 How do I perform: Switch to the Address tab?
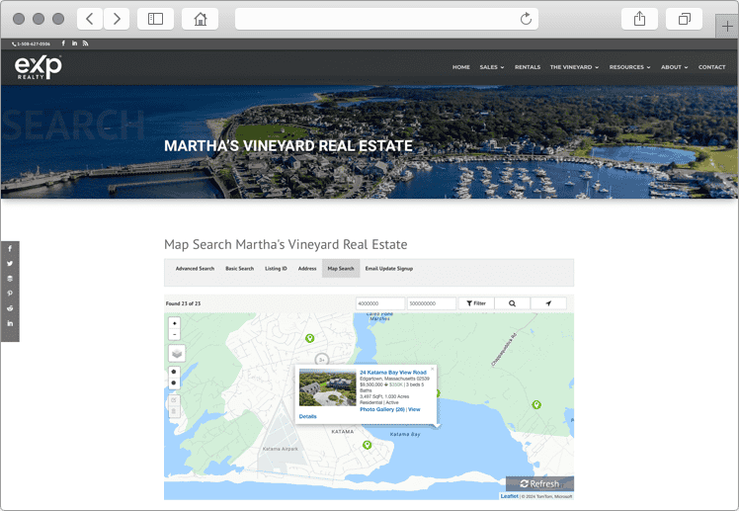307,268
